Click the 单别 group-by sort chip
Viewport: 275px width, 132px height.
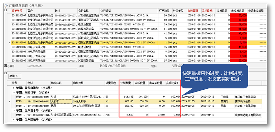pyautogui.click(x=14, y=76)
